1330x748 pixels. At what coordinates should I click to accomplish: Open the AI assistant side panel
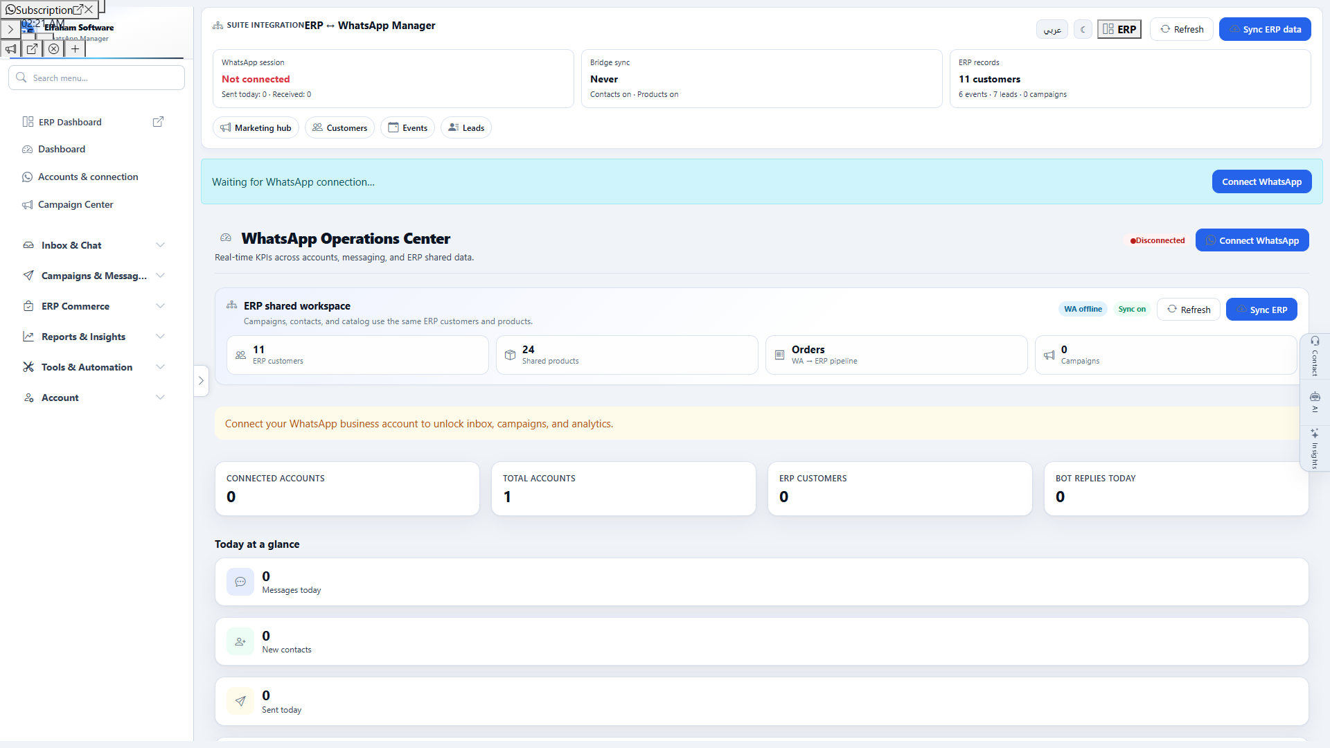(1315, 402)
